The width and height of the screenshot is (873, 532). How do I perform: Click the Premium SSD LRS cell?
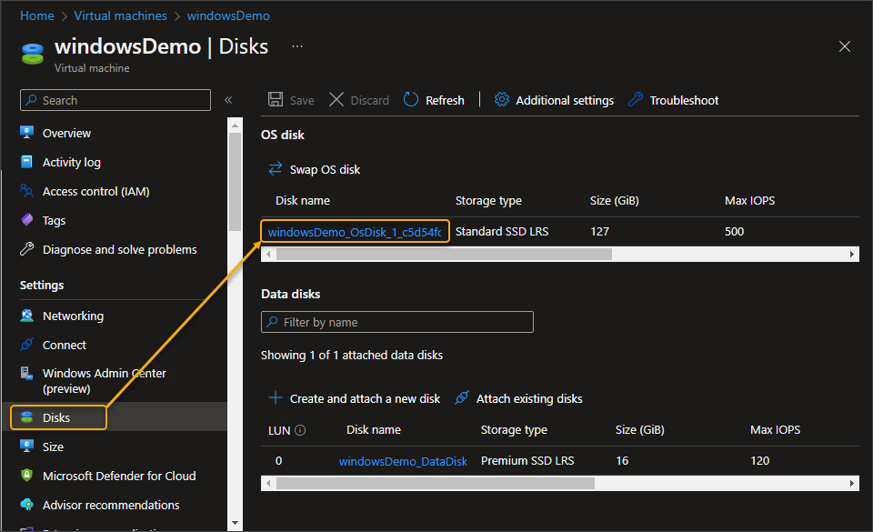[x=527, y=461]
